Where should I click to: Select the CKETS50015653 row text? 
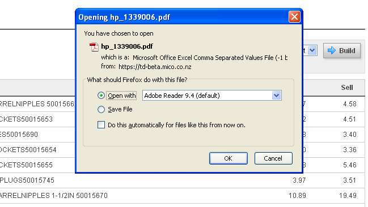coord(26,119)
